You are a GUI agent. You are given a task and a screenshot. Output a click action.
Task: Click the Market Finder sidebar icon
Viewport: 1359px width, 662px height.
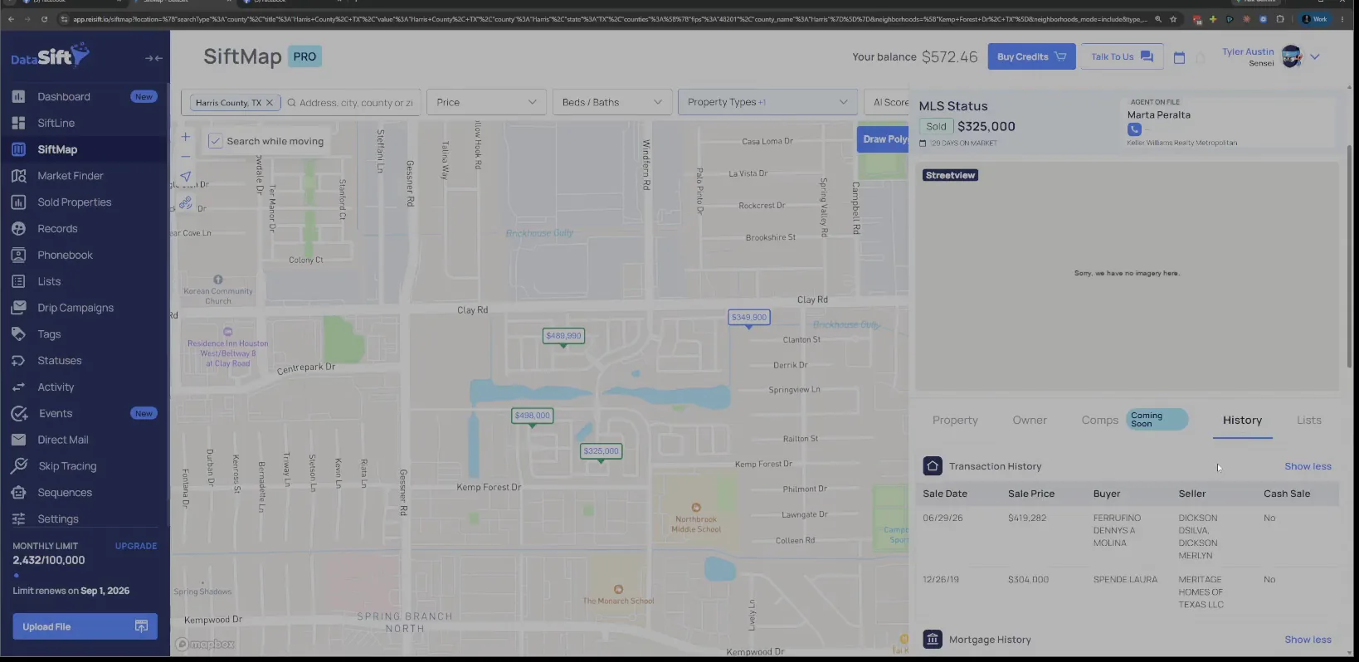click(x=18, y=176)
